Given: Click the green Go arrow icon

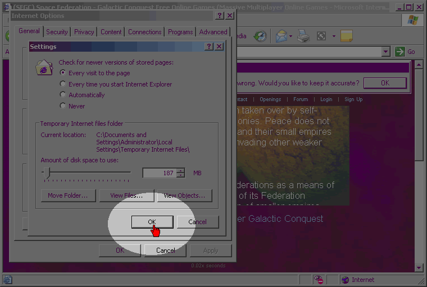Looking at the screenshot, I should click(399, 52).
